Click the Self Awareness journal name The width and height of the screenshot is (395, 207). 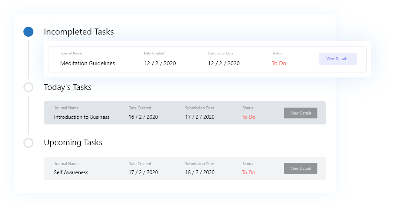coord(71,172)
